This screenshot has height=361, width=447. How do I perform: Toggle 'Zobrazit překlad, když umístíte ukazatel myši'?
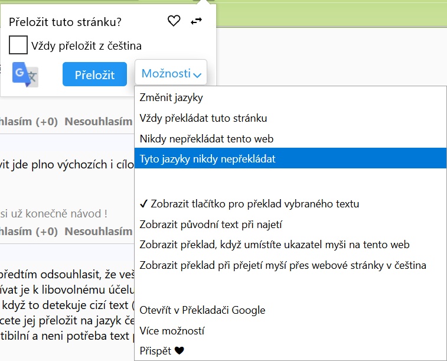(x=275, y=245)
